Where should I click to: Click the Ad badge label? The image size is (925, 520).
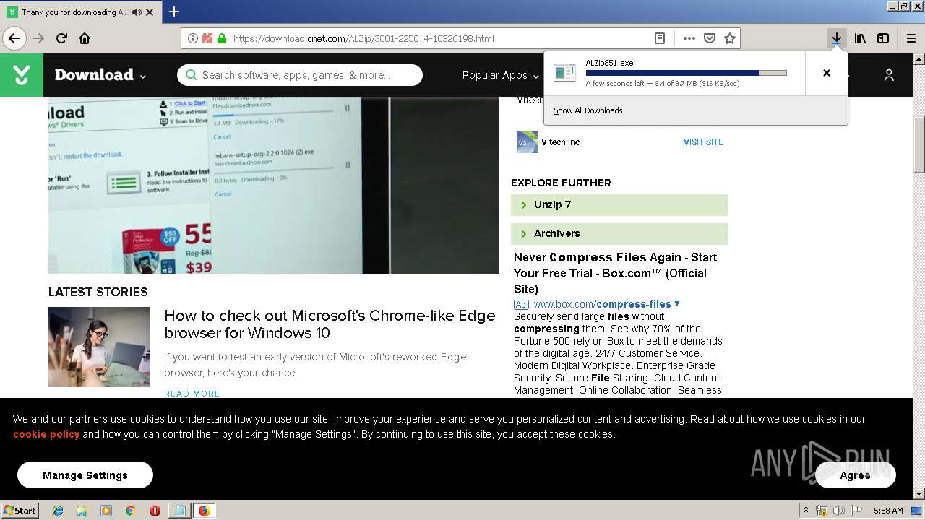pos(521,304)
